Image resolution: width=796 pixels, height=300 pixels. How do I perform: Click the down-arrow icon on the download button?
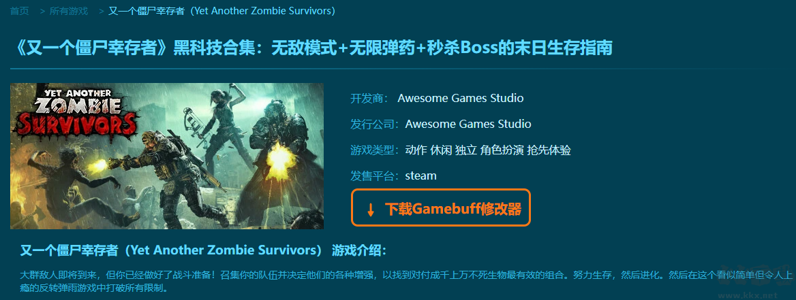click(371, 210)
